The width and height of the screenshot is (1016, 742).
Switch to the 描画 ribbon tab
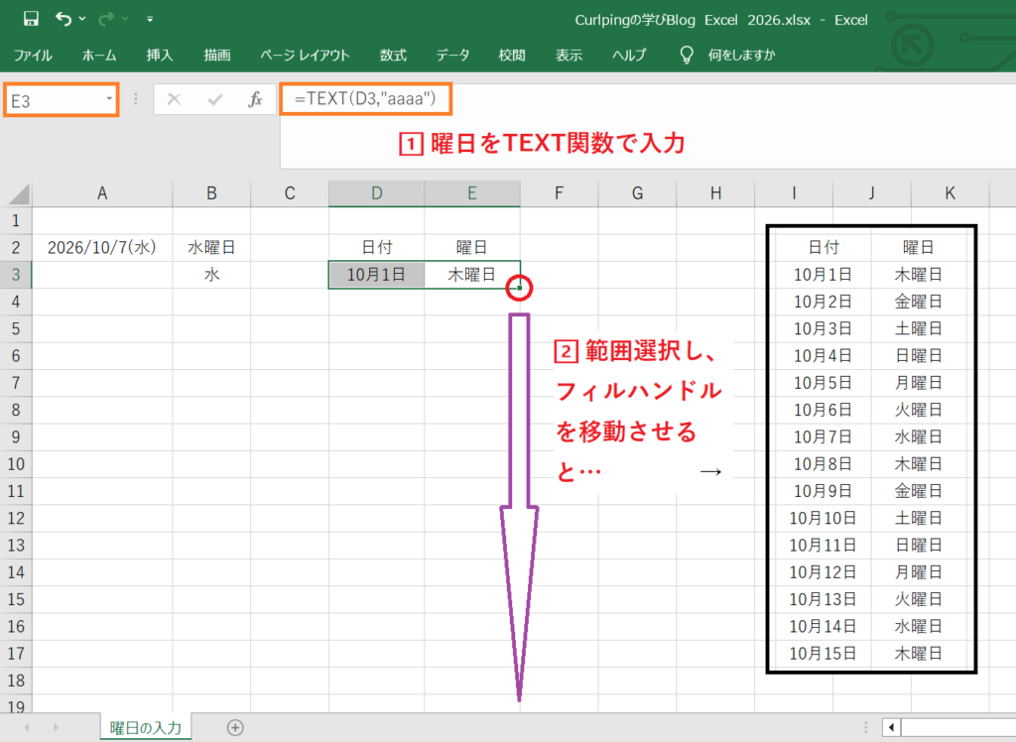[x=217, y=56]
